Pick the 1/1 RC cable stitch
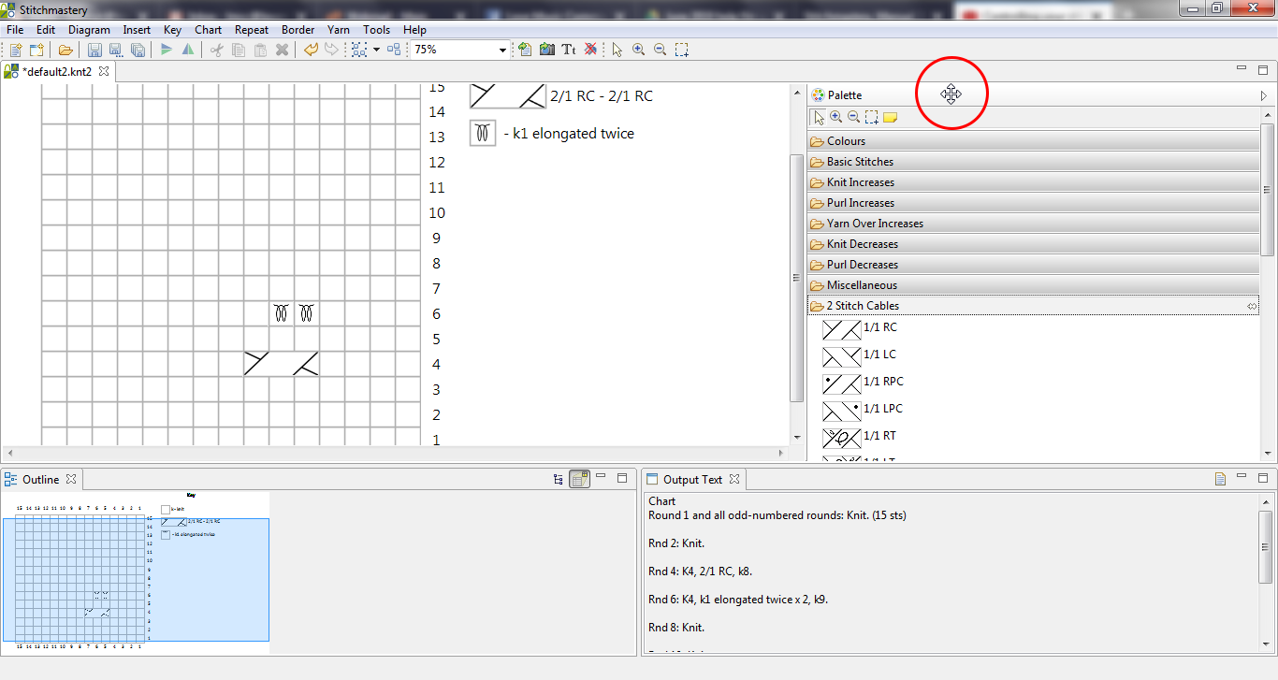This screenshot has width=1278, height=680. click(x=859, y=328)
